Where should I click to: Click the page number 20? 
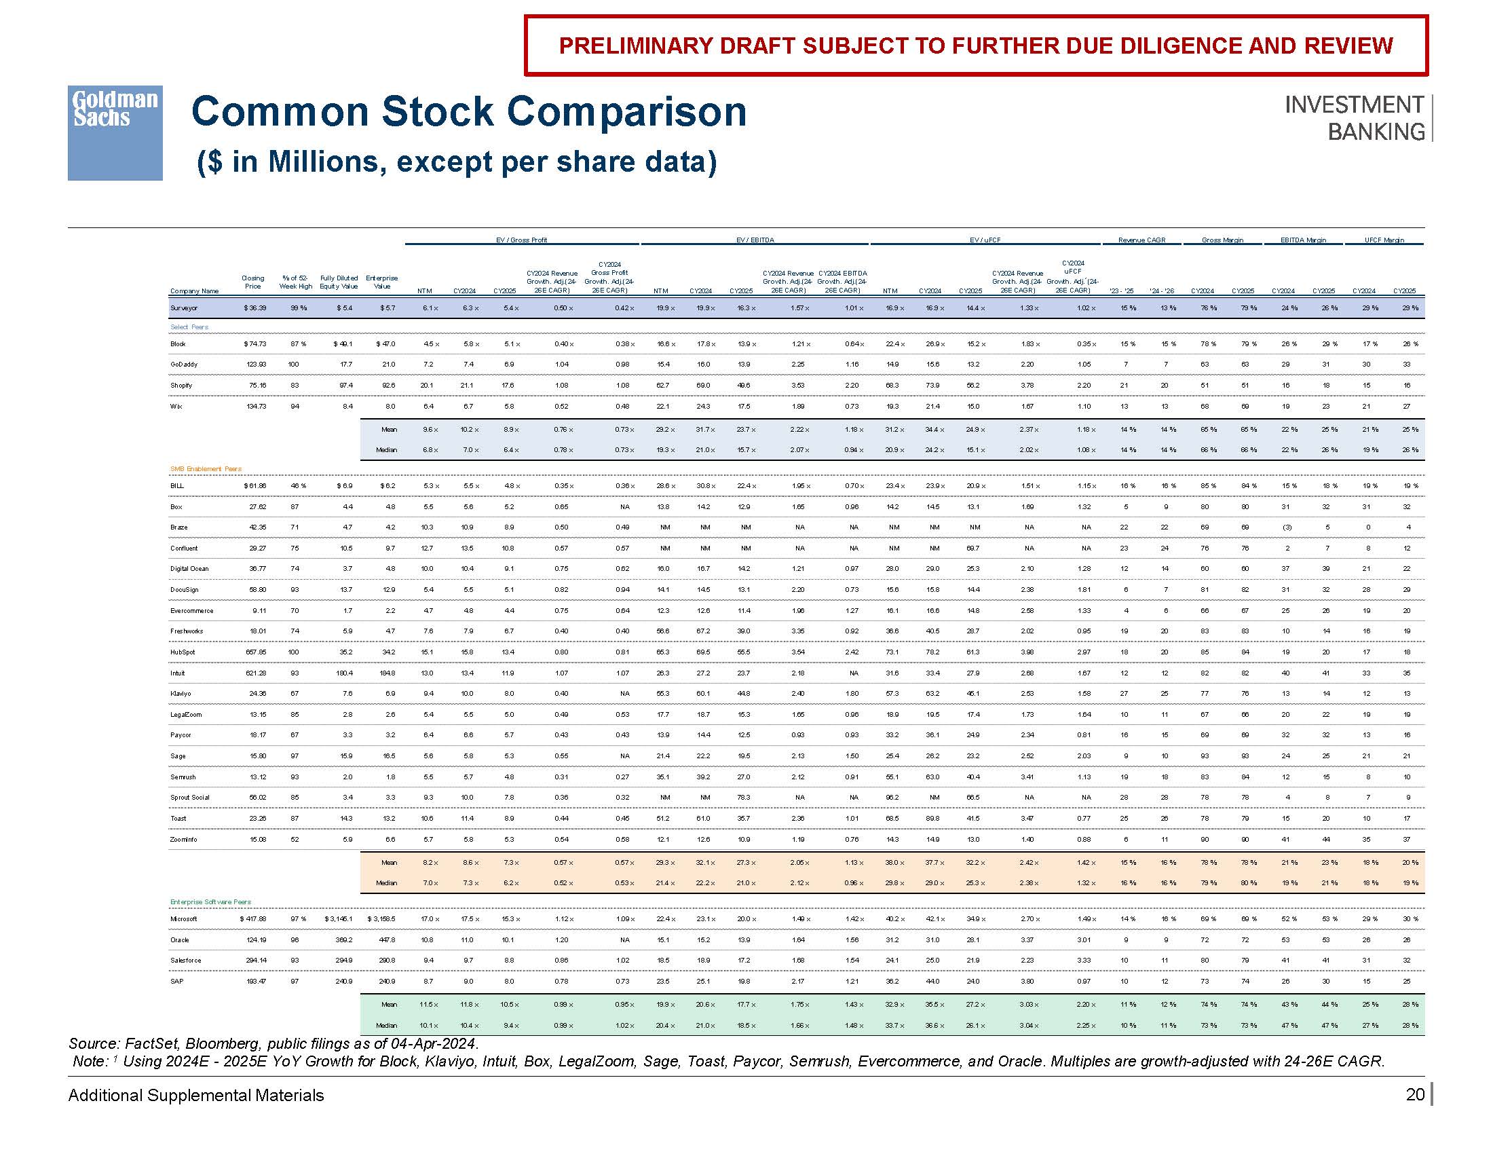pos(1414,1094)
